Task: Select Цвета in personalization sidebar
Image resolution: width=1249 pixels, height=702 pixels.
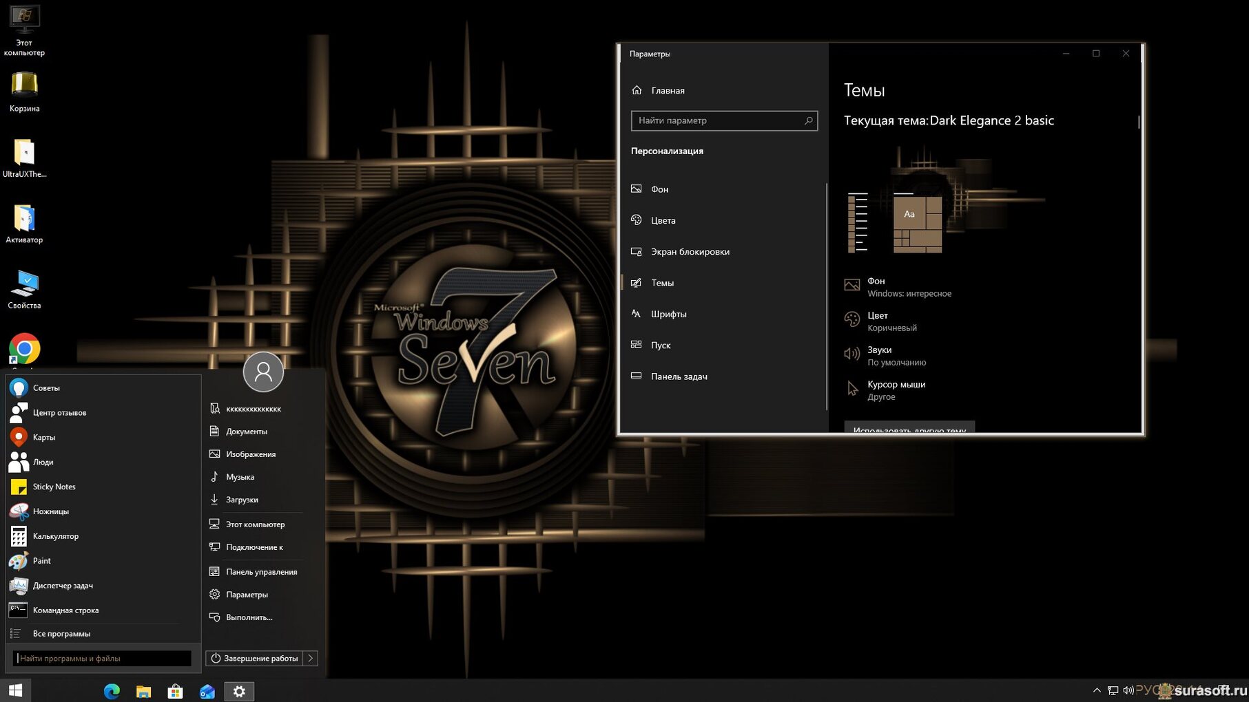Action: coord(663,220)
